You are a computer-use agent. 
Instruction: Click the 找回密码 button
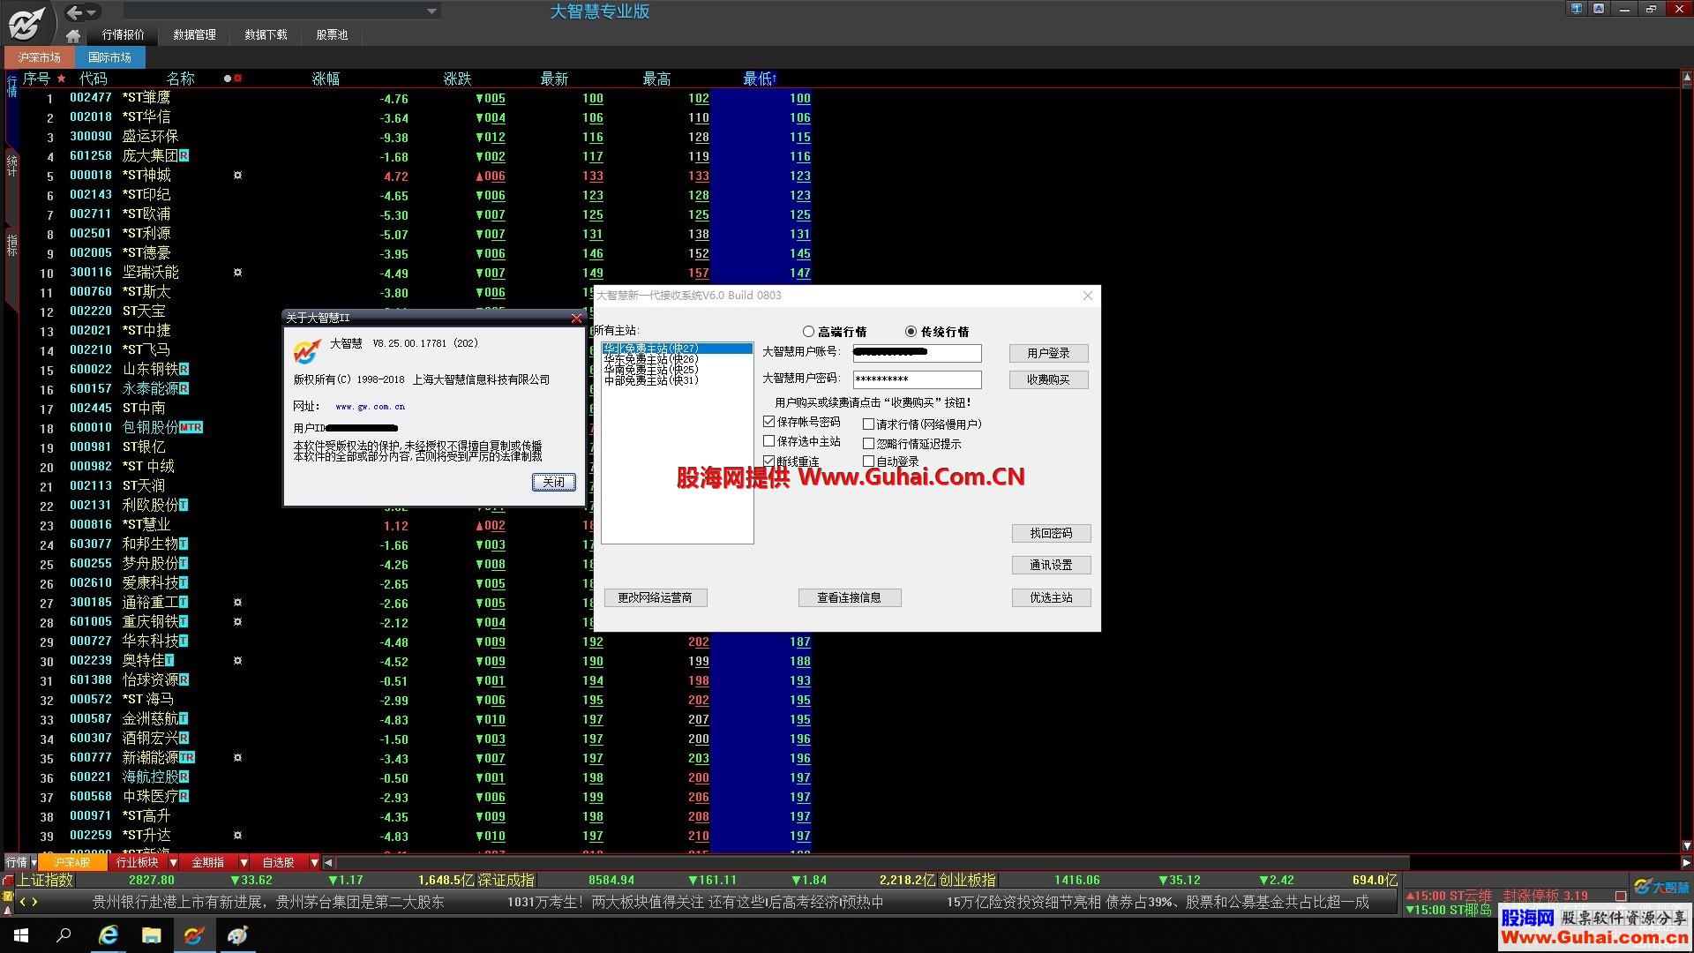[x=1051, y=533]
